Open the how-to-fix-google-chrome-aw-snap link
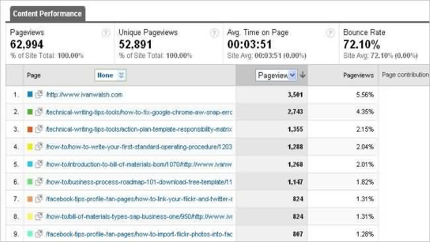Image resolution: width=430 pixels, height=242 pixels. 139,112
